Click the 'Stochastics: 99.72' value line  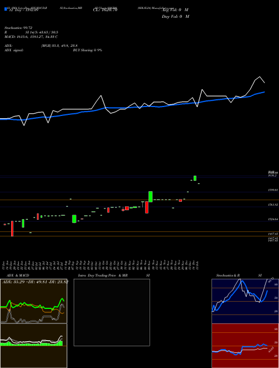point(18,28)
